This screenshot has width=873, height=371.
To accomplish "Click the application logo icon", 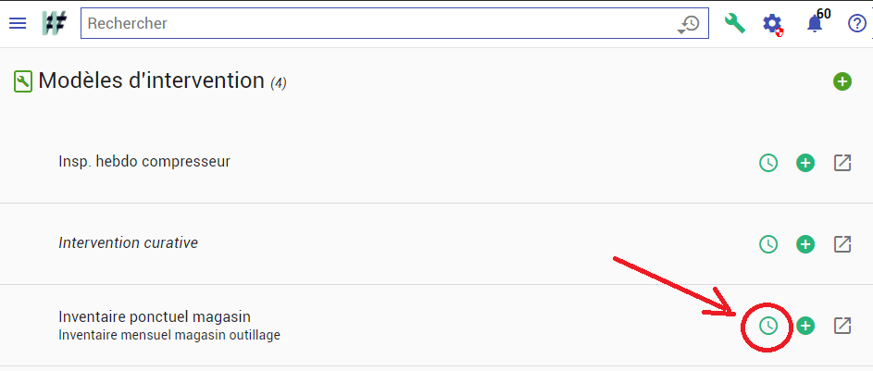I will coord(55,23).
